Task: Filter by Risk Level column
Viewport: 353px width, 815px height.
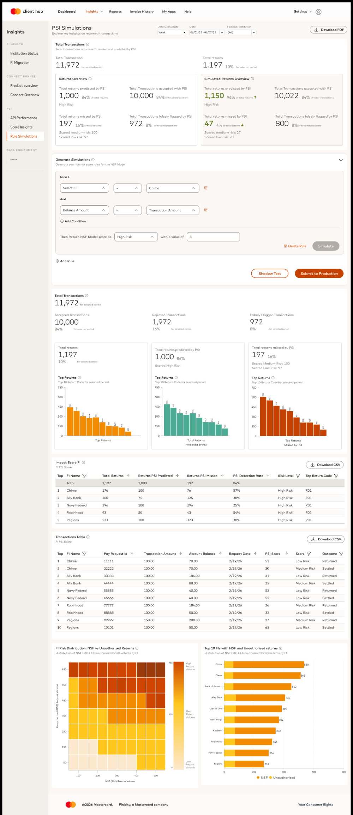Action: click(x=298, y=476)
